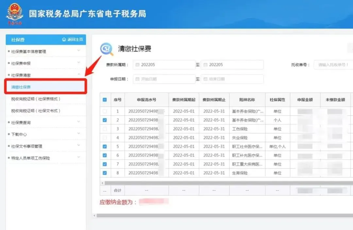353x230 pixels.
Task: Click the 托收单号 input field
Action: coord(333,65)
